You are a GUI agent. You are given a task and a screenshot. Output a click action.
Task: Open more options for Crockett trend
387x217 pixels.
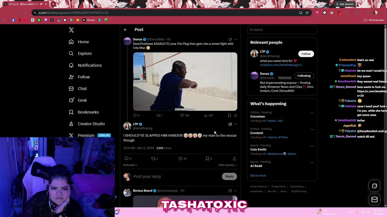point(312,130)
